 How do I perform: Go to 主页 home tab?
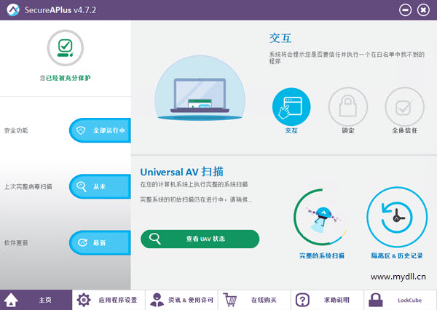[x=36, y=300]
